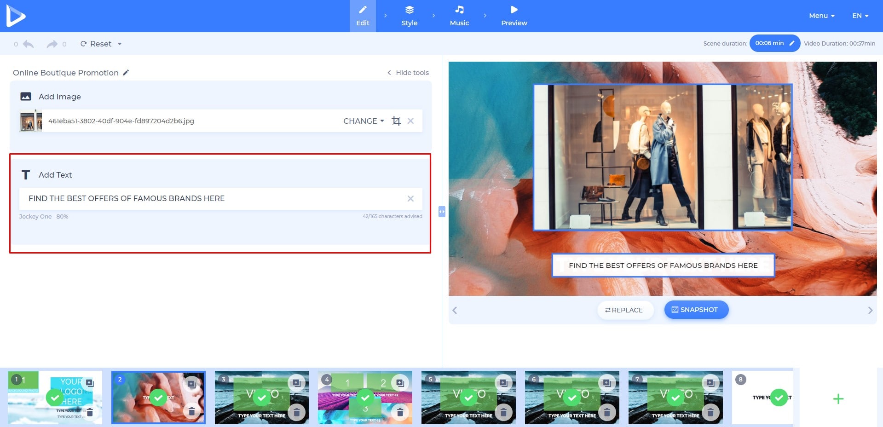883x427 pixels.
Task: Rename the project via the pencil icon
Action: [x=126, y=72]
